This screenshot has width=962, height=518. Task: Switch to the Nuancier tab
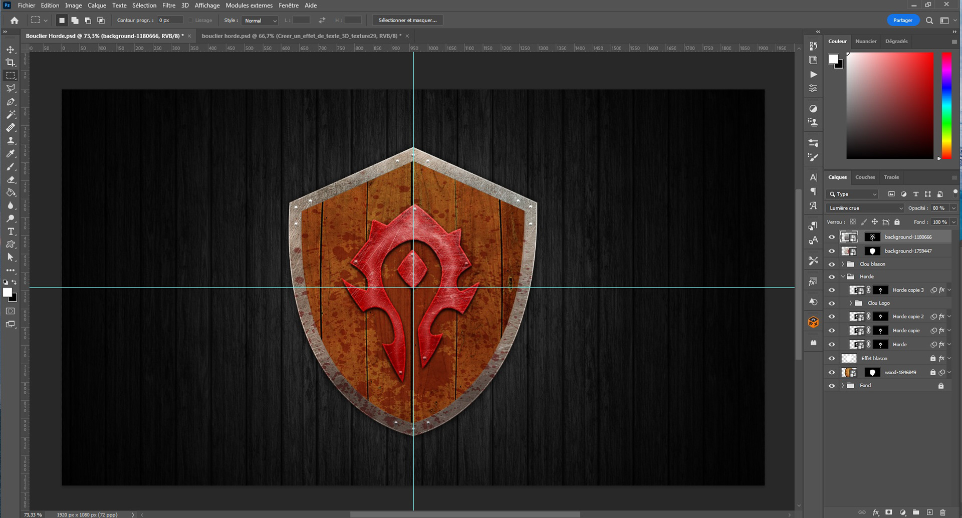866,41
